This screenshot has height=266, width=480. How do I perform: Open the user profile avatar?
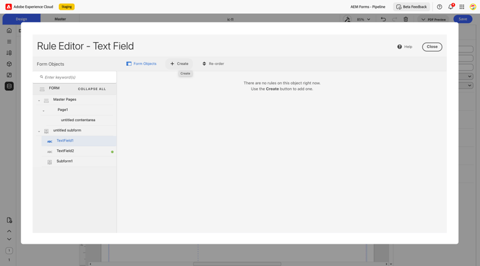[x=473, y=7]
